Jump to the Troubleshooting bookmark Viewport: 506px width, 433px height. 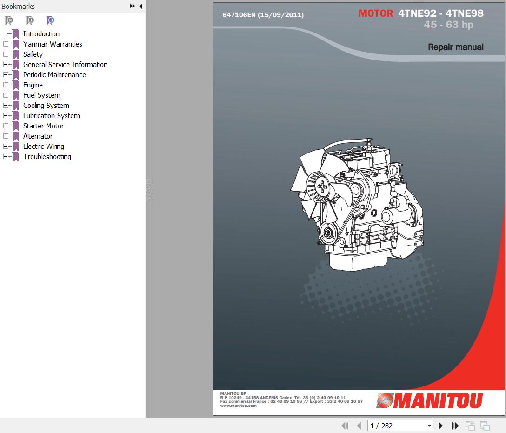(47, 156)
